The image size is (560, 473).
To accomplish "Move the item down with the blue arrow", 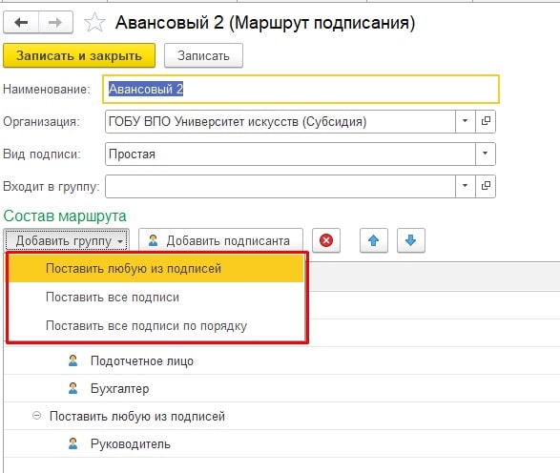I will point(411,240).
